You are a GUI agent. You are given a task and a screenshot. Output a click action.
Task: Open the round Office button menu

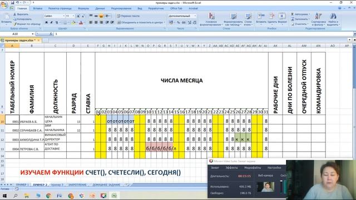point(4,4)
